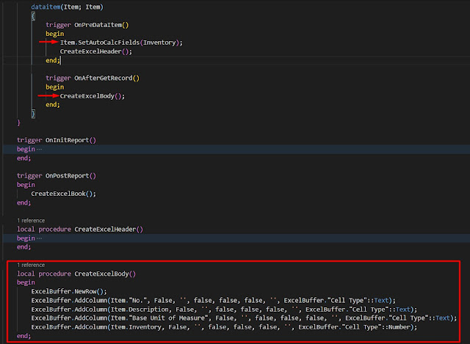Image resolution: width=470 pixels, height=344 pixels.
Task: Click the opening bracket below dataitem
Action: (33, 16)
